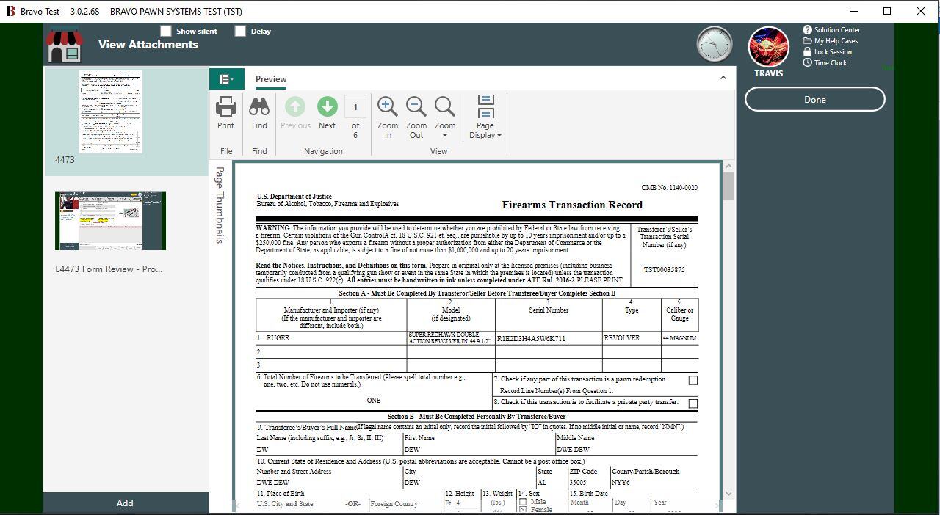Open the analog clock widget

715,45
